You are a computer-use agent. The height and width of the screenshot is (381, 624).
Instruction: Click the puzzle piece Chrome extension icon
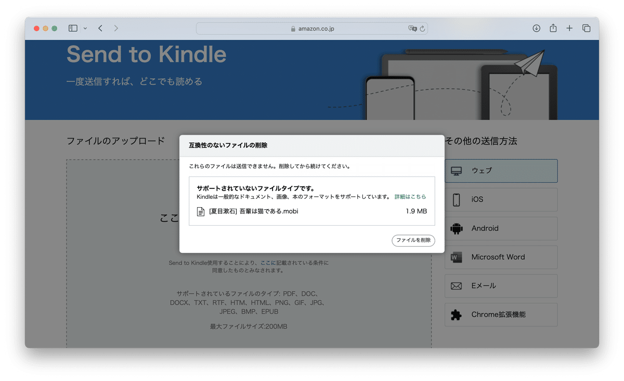[x=456, y=315]
